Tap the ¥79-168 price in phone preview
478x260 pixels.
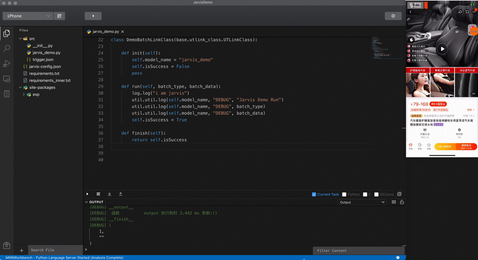coord(419,104)
